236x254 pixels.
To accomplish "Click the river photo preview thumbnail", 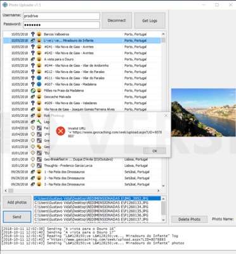I will coord(203,112).
